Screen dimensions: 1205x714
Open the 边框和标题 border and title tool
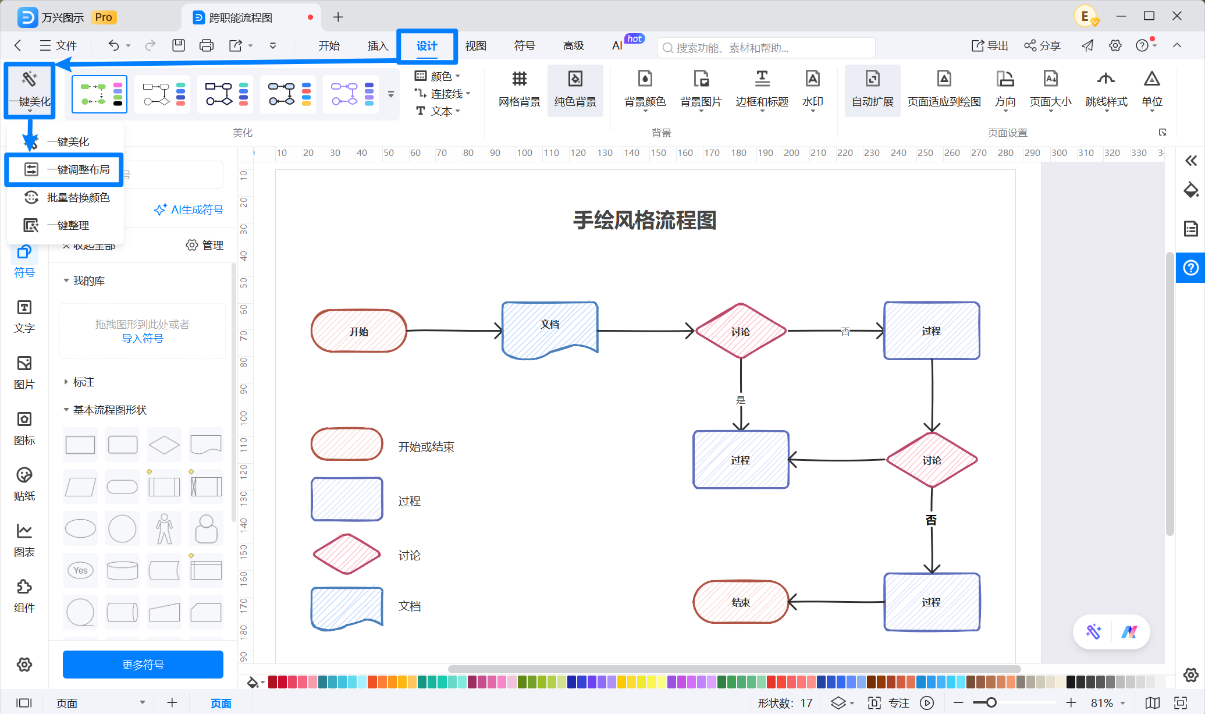[762, 90]
